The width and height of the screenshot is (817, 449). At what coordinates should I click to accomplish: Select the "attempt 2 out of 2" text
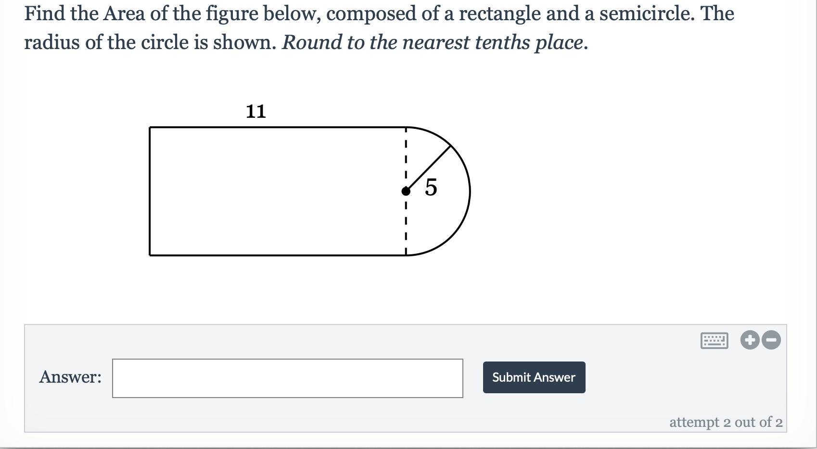726,422
